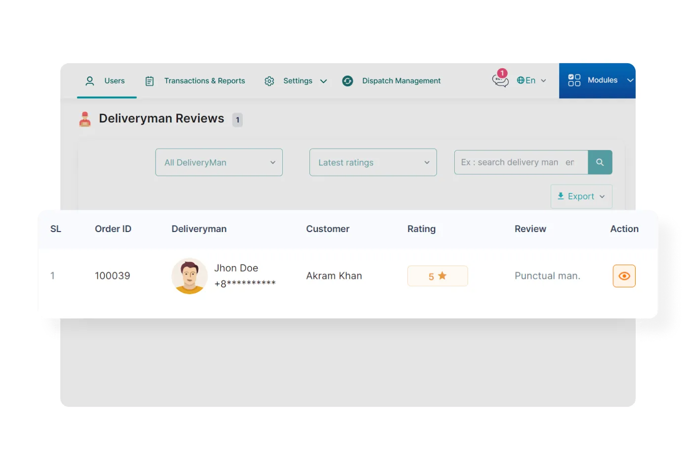Click the Dispatch Management sync icon
This screenshot has height=470, width=696.
tap(348, 81)
